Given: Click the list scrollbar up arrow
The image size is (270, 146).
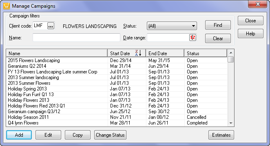Looking at the screenshot, I should click(231, 53).
